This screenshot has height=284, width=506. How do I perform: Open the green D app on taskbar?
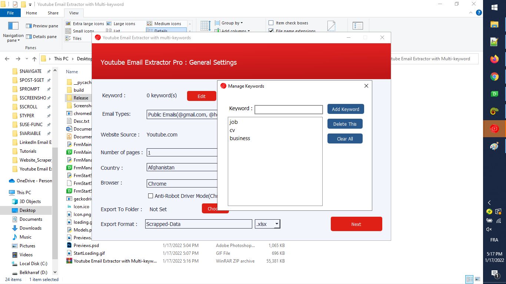[x=494, y=94]
